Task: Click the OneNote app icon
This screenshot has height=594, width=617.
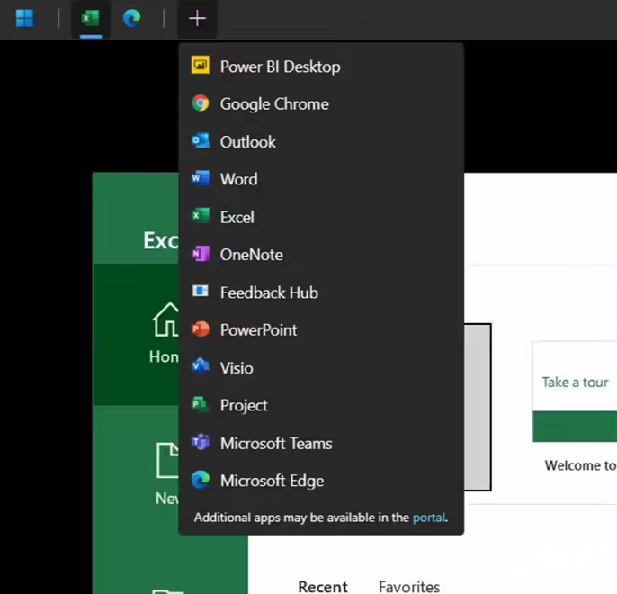Action: tap(201, 255)
